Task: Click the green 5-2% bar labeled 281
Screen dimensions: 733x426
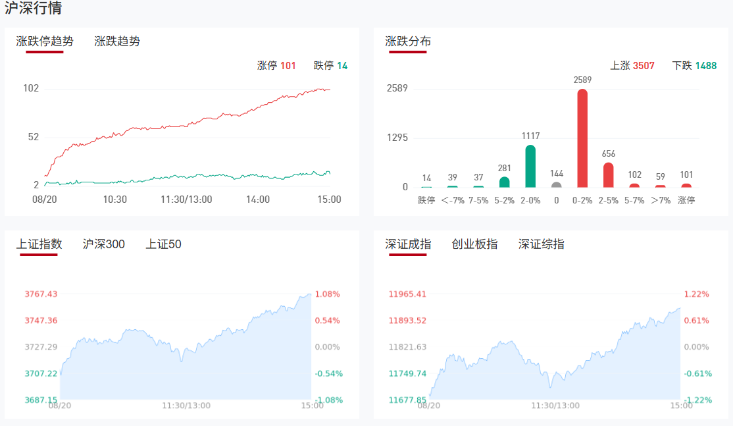Action: tap(505, 182)
